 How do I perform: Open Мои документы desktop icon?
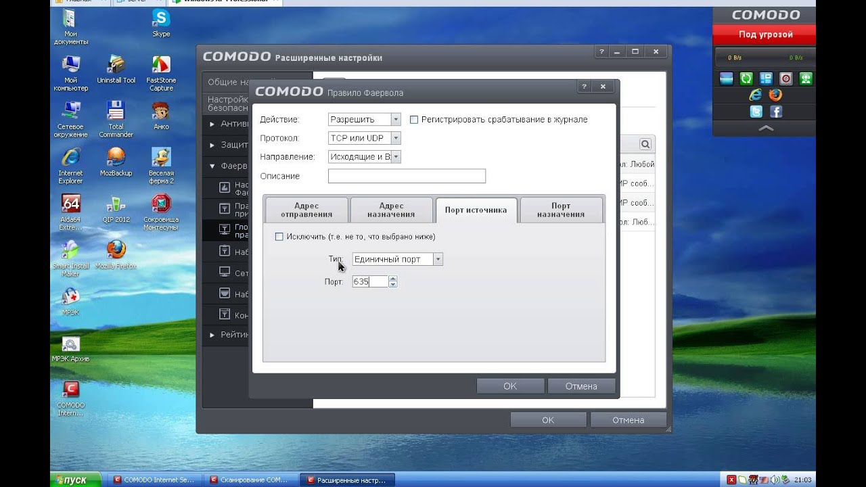[70, 27]
